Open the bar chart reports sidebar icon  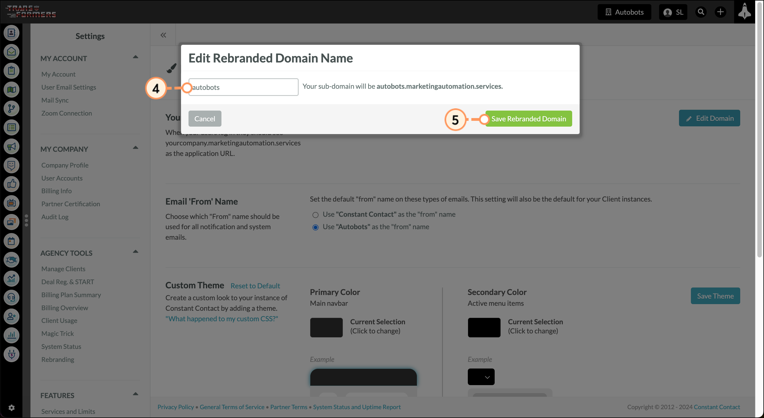[x=11, y=335]
